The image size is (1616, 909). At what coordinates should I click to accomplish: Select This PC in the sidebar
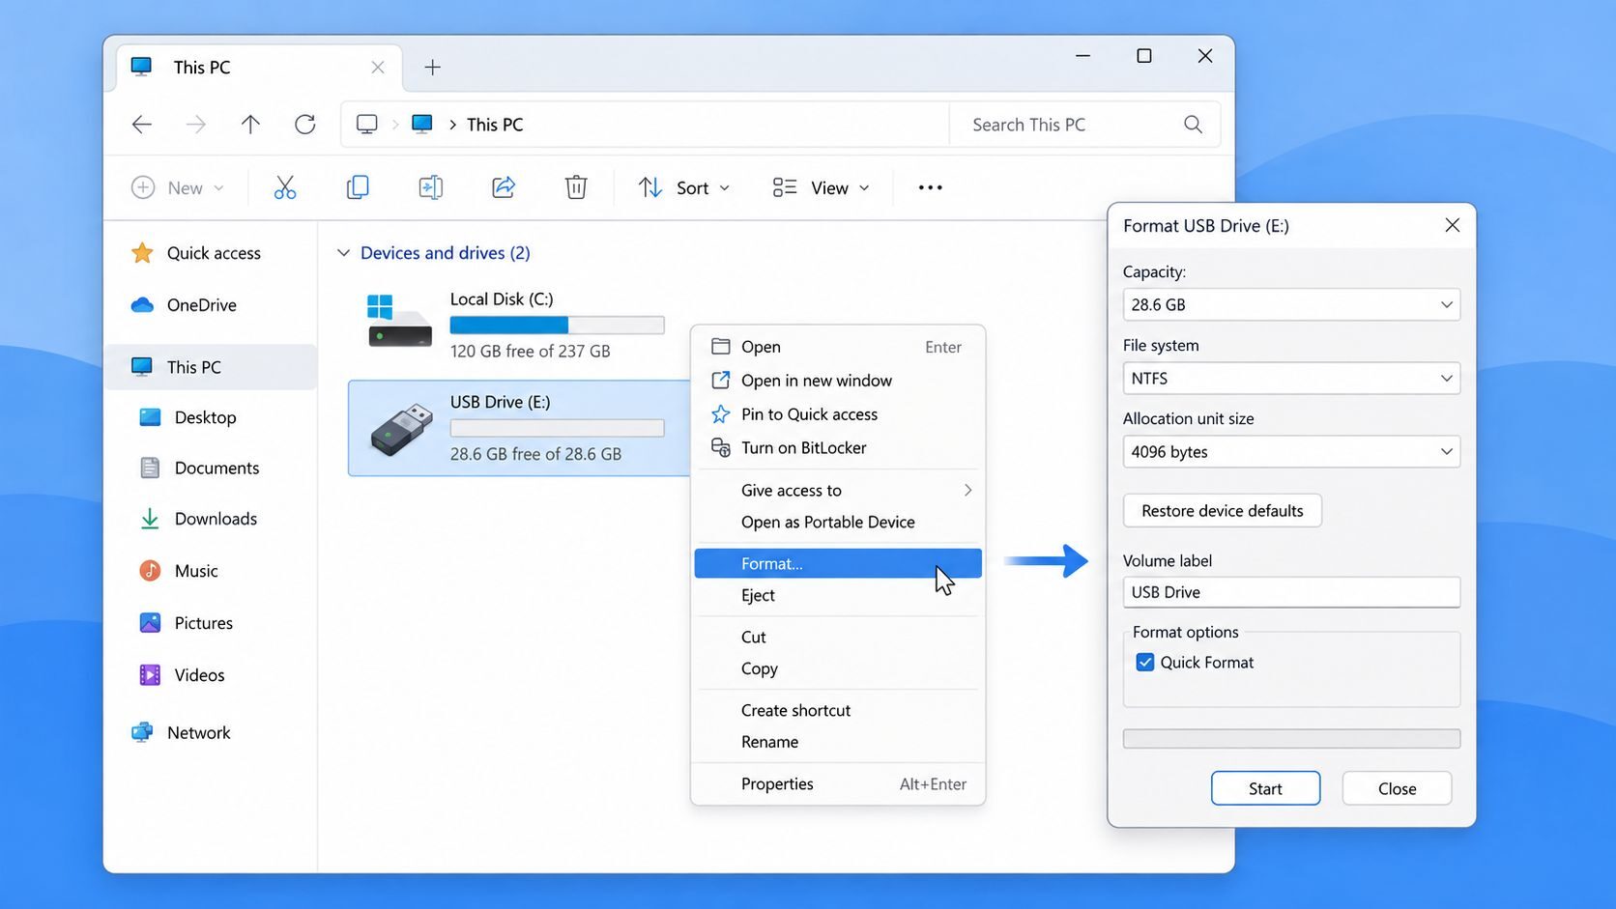tap(211, 367)
